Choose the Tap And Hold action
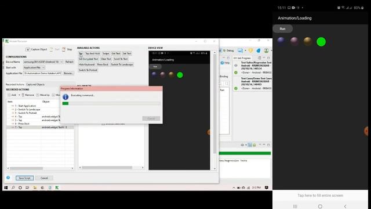 [93, 53]
